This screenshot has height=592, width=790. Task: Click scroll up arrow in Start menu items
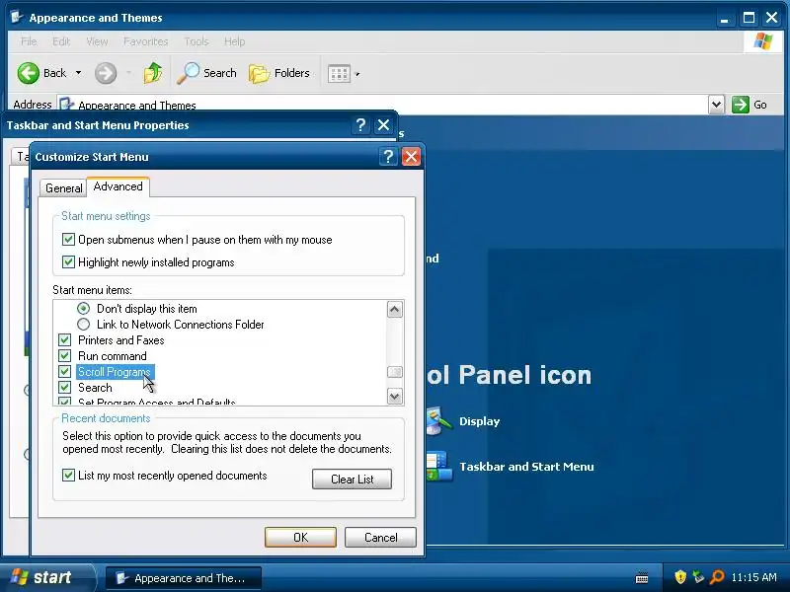pyautogui.click(x=394, y=309)
